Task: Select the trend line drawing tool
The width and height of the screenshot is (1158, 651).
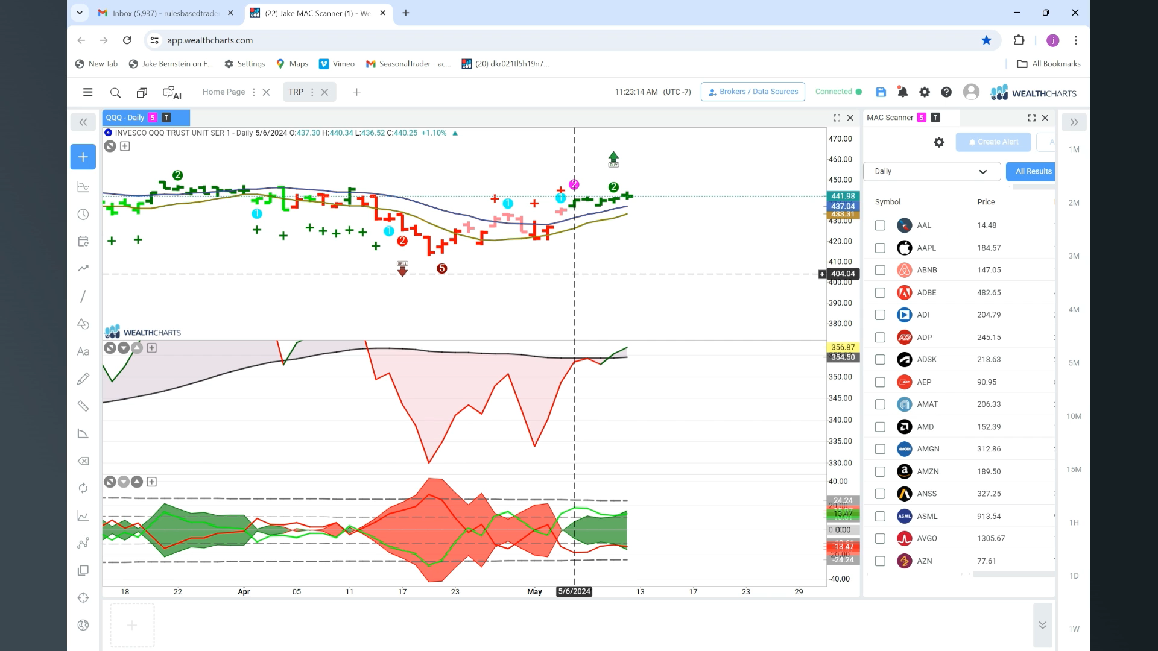Action: pyautogui.click(x=83, y=296)
